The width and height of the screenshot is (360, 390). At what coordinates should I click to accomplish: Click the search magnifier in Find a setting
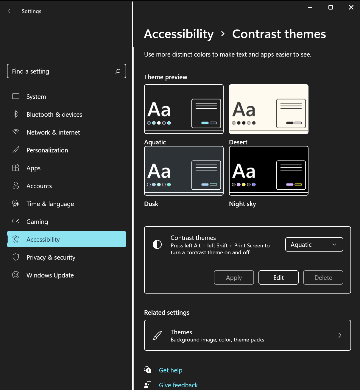(118, 71)
